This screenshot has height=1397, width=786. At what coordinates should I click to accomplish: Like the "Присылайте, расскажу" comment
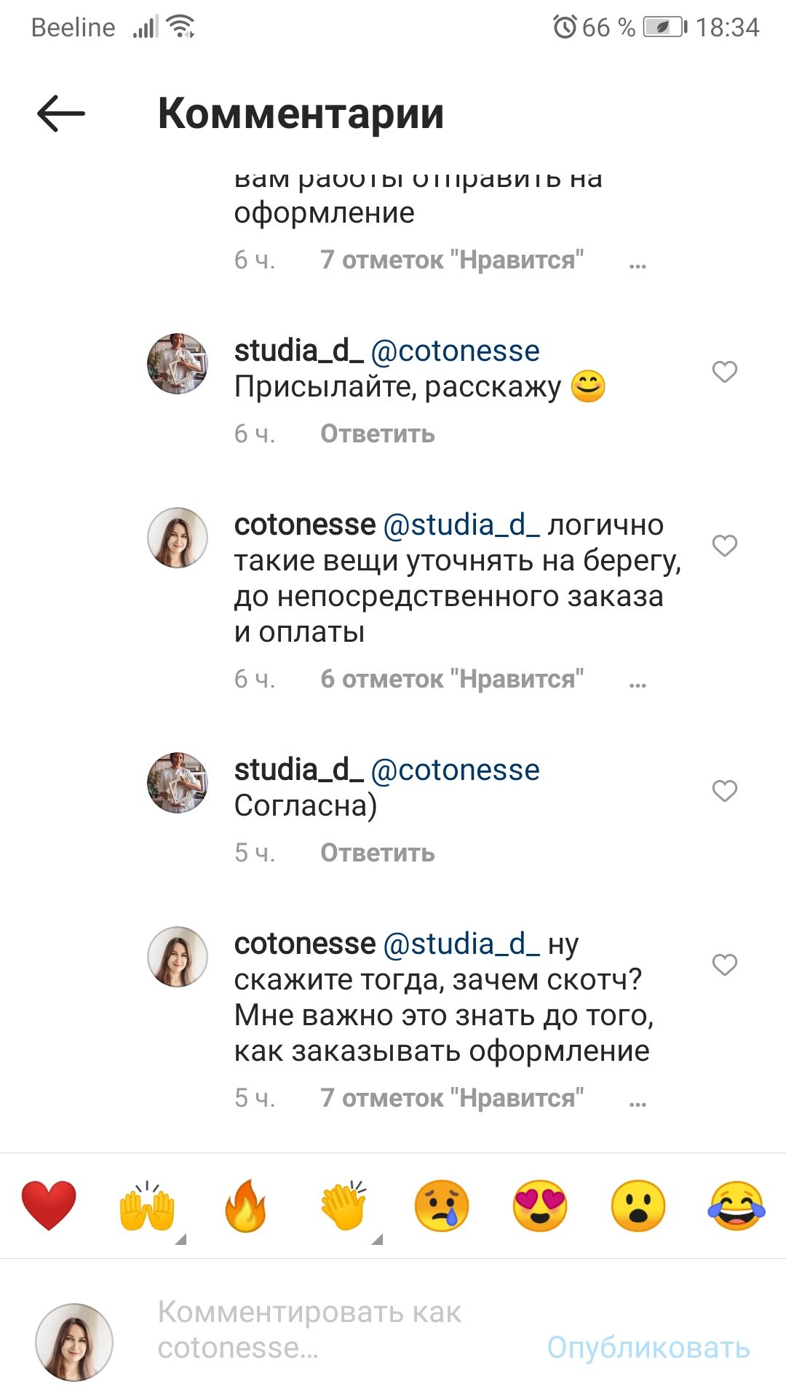[x=724, y=372]
